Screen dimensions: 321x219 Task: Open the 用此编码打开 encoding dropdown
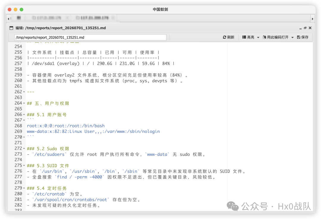tap(278, 37)
